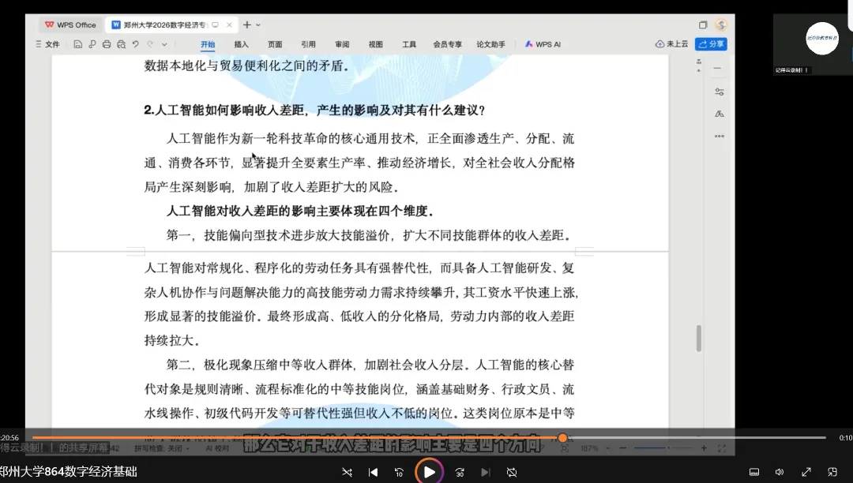Select the 插入 ribbon tab

pyautogui.click(x=241, y=44)
